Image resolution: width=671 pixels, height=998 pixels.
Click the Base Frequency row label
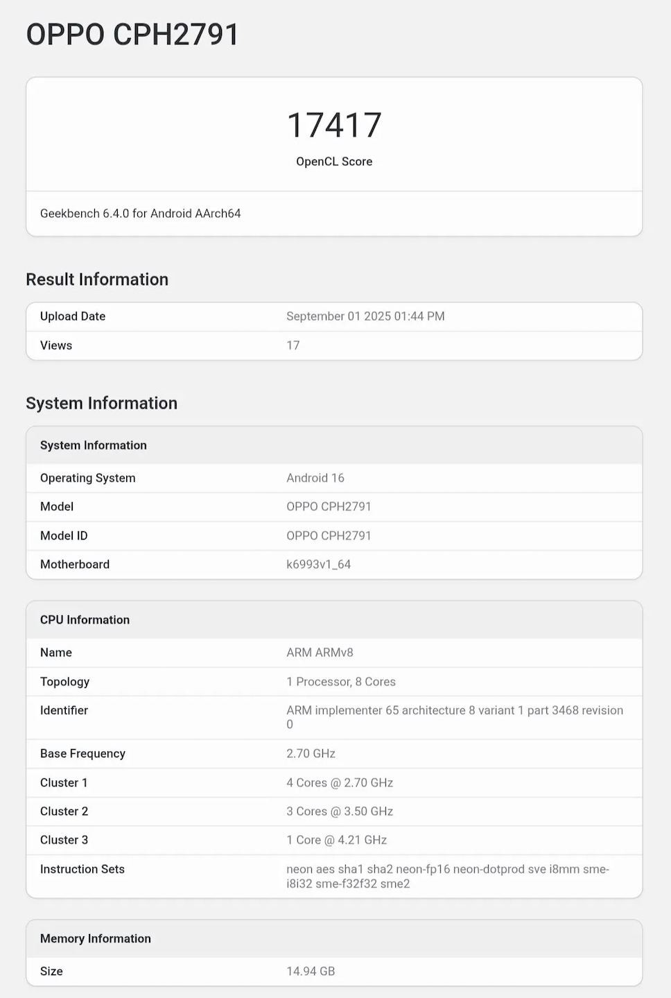coord(82,754)
